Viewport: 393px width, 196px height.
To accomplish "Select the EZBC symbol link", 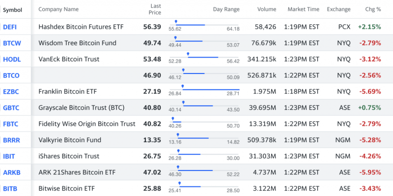I will (x=11, y=92).
